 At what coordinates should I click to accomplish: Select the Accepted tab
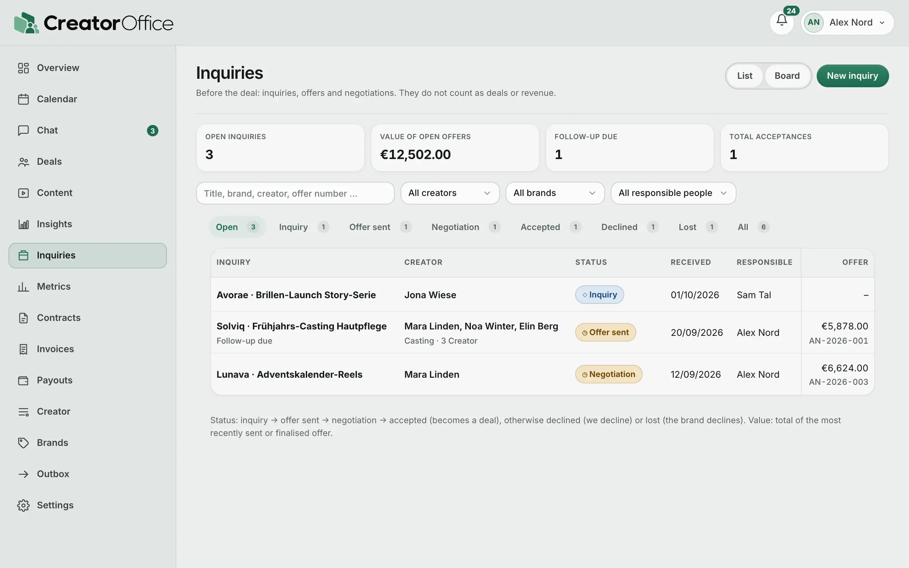click(x=551, y=227)
